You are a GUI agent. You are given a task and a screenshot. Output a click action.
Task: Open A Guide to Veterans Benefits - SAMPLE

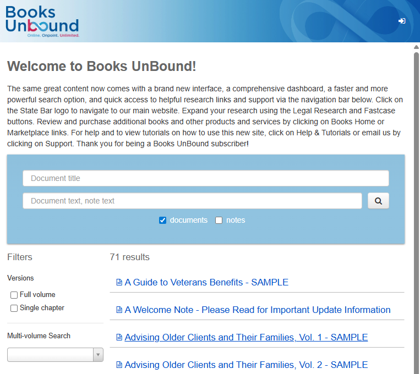(206, 283)
